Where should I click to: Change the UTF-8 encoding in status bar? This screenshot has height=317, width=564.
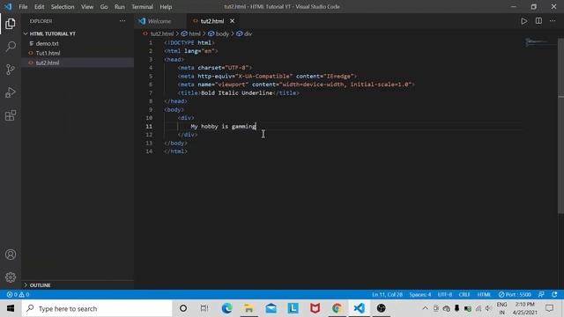445,294
